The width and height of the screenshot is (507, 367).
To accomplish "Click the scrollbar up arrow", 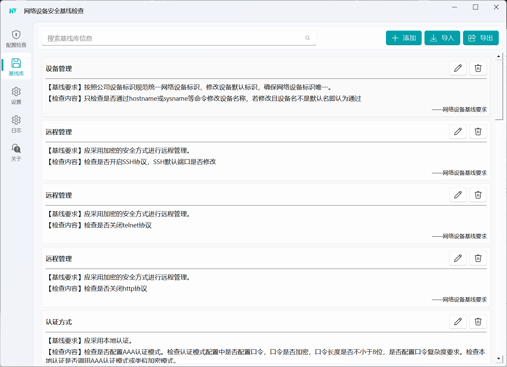I will [x=499, y=56].
